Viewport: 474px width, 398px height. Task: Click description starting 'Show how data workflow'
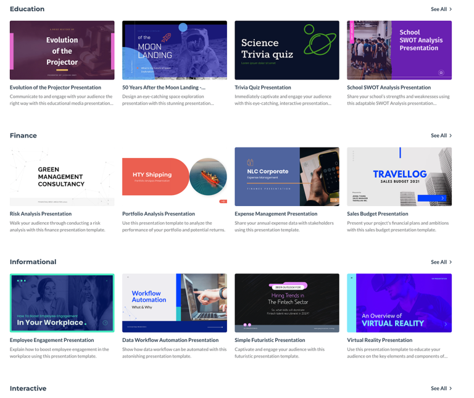[x=175, y=353]
